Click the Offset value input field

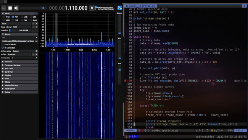point(19,54)
